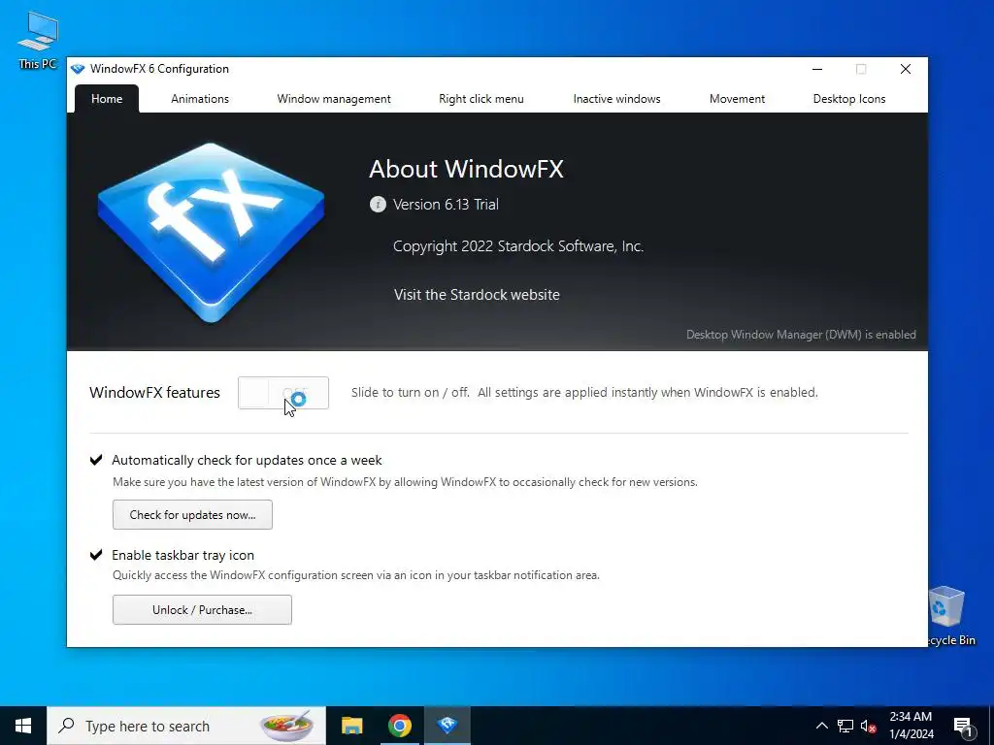994x745 pixels.
Task: Uncheck Automatically check for updates once a week
Action: 96,460
